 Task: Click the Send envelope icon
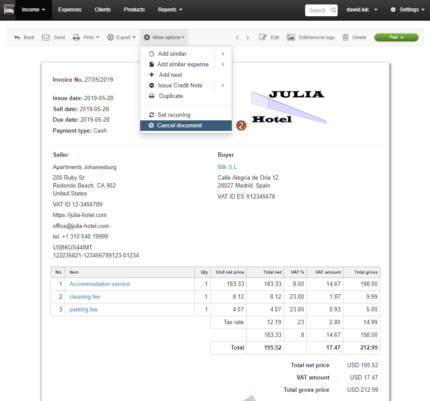(x=46, y=37)
